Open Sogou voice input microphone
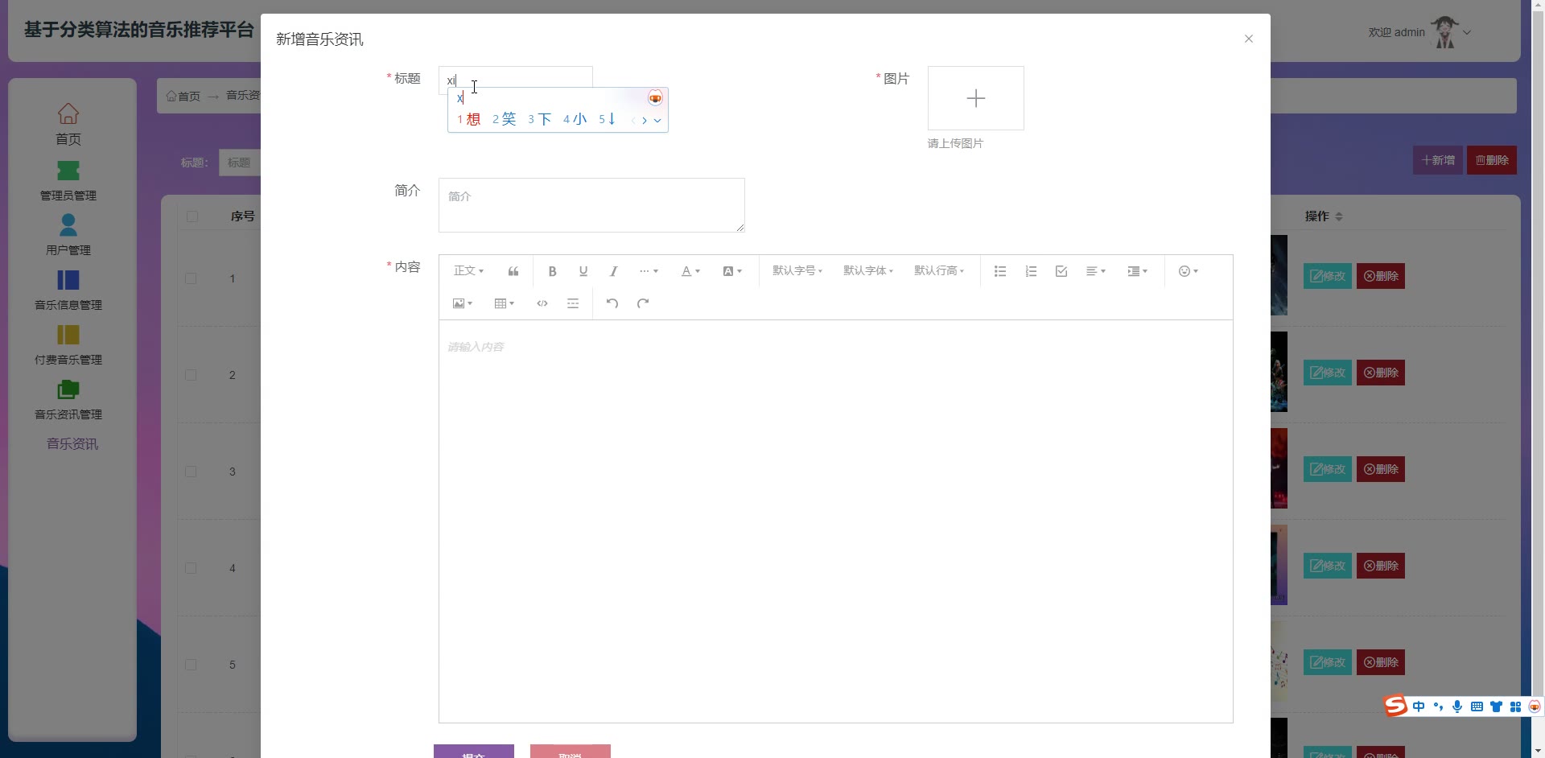The image size is (1545, 758). (1457, 707)
